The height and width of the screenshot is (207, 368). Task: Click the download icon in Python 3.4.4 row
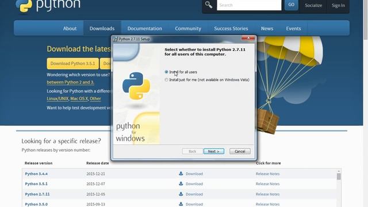[181, 174]
